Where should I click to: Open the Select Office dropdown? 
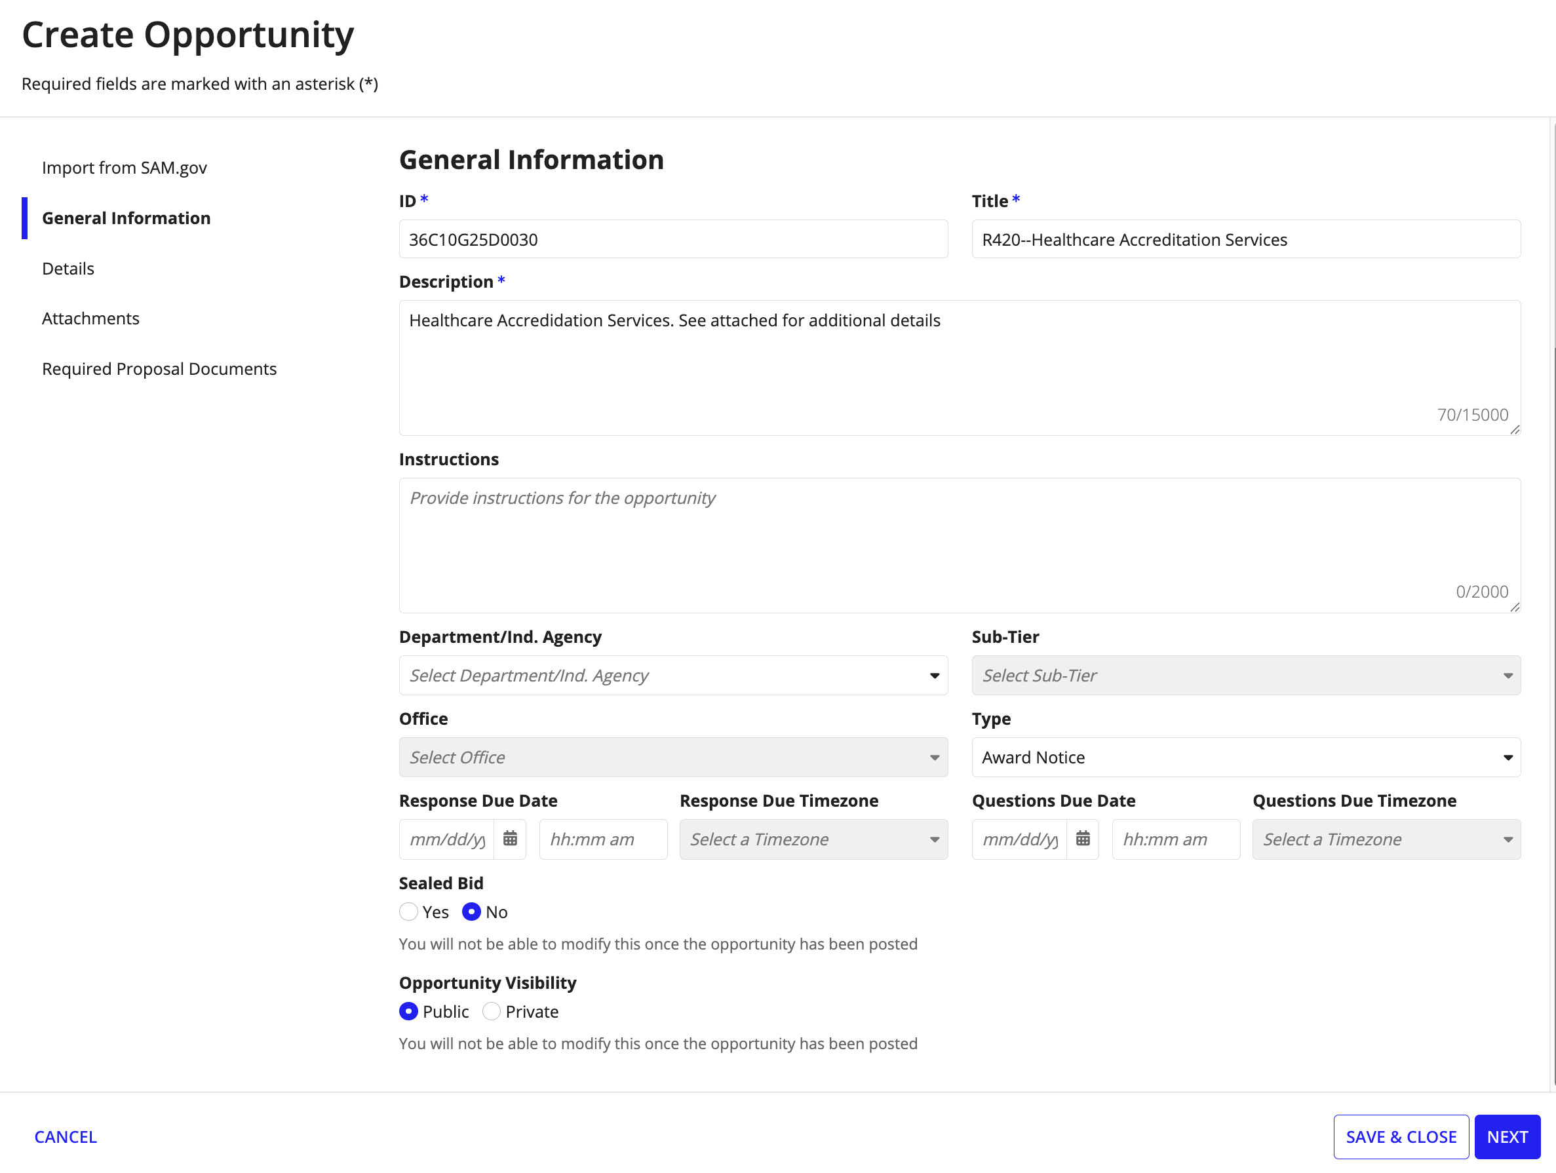coord(673,758)
